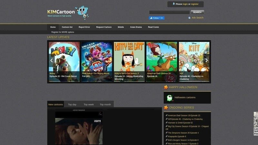Select the Top week tab
Screen dimensions: 258x145
(89, 104)
